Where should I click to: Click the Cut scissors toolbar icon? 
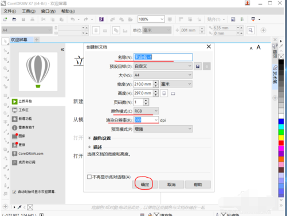point(44,19)
